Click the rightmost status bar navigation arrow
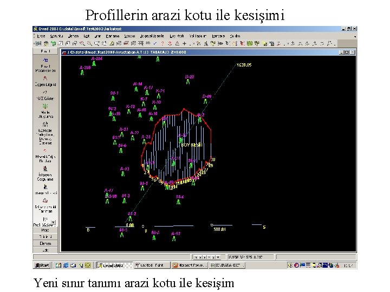This screenshot has height=292, width=390. coord(218,257)
